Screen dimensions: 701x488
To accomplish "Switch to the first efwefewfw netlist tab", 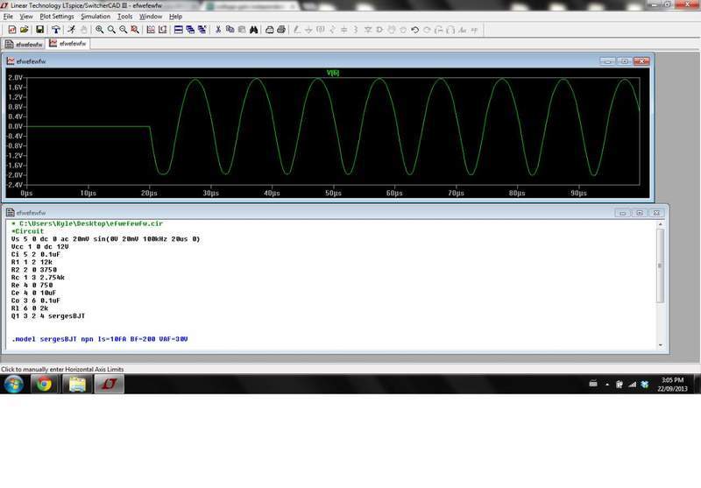I will click(25, 43).
